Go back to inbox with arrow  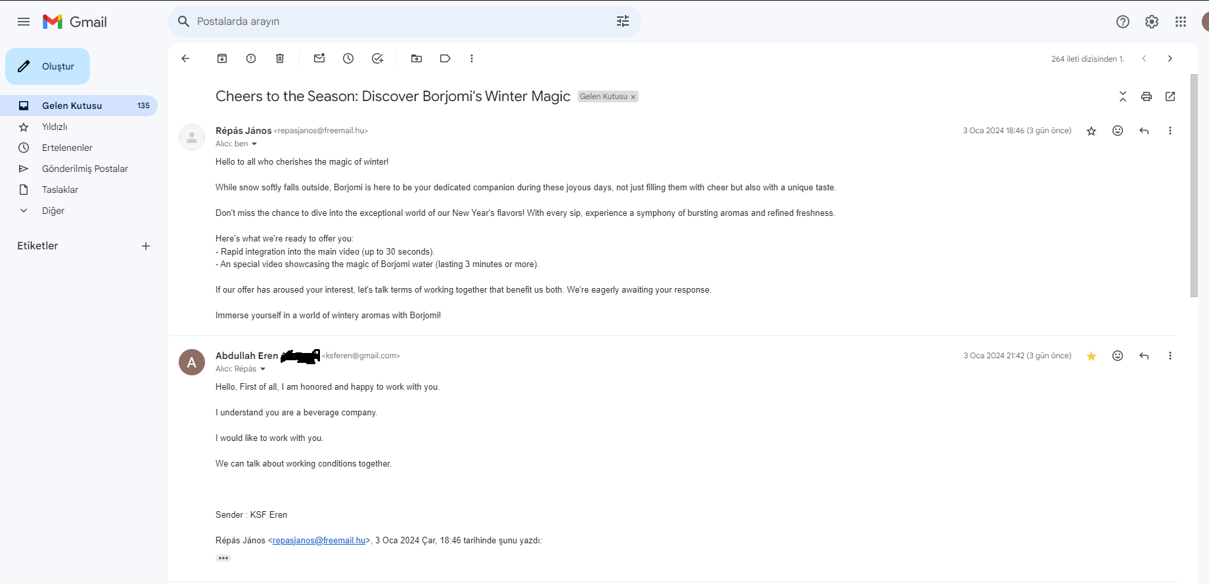(185, 58)
